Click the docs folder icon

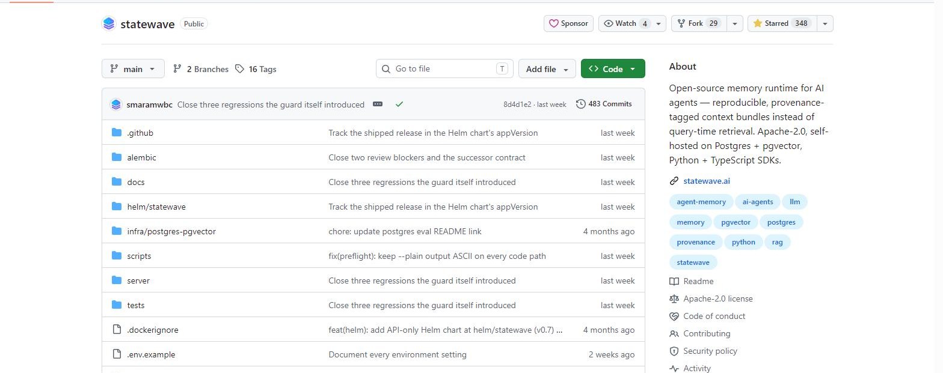pos(117,182)
